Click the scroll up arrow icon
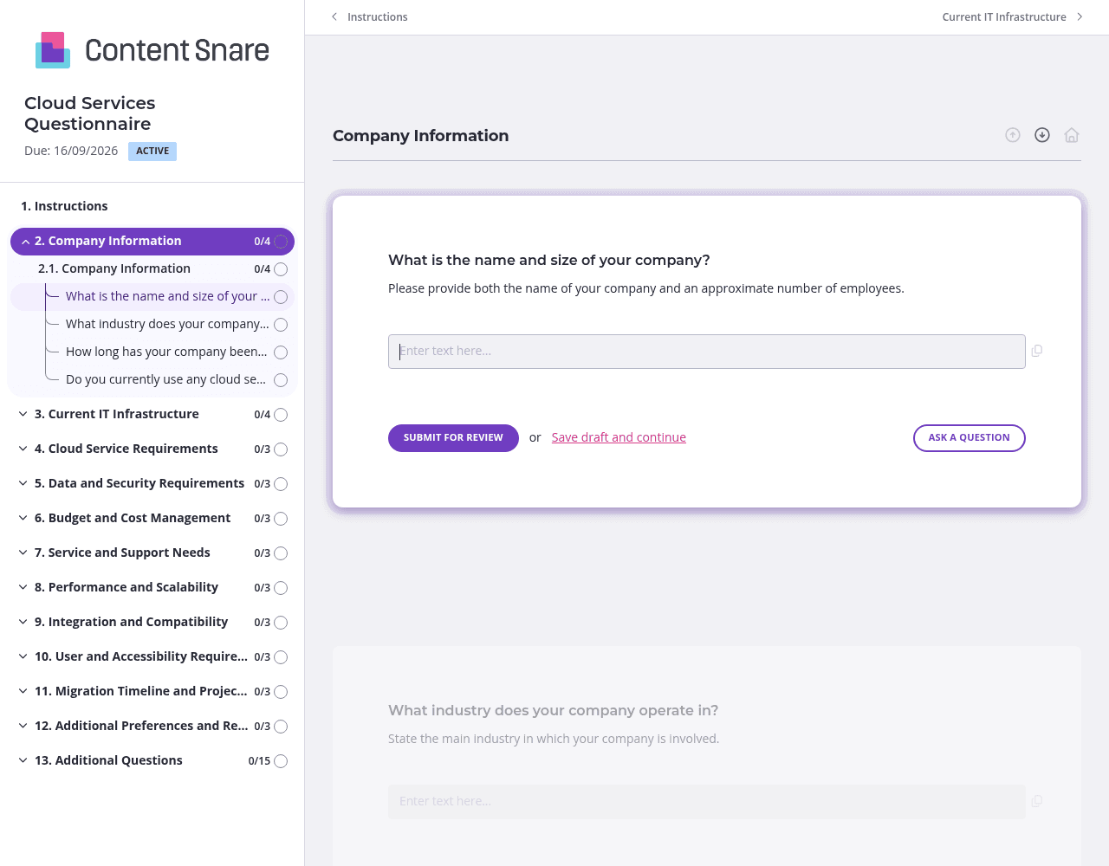Screen dimensions: 1109x866 1013,135
